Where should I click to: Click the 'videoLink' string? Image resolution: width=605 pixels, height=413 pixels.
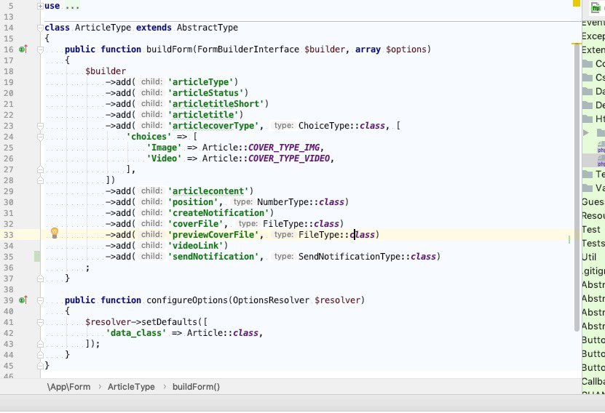196,246
